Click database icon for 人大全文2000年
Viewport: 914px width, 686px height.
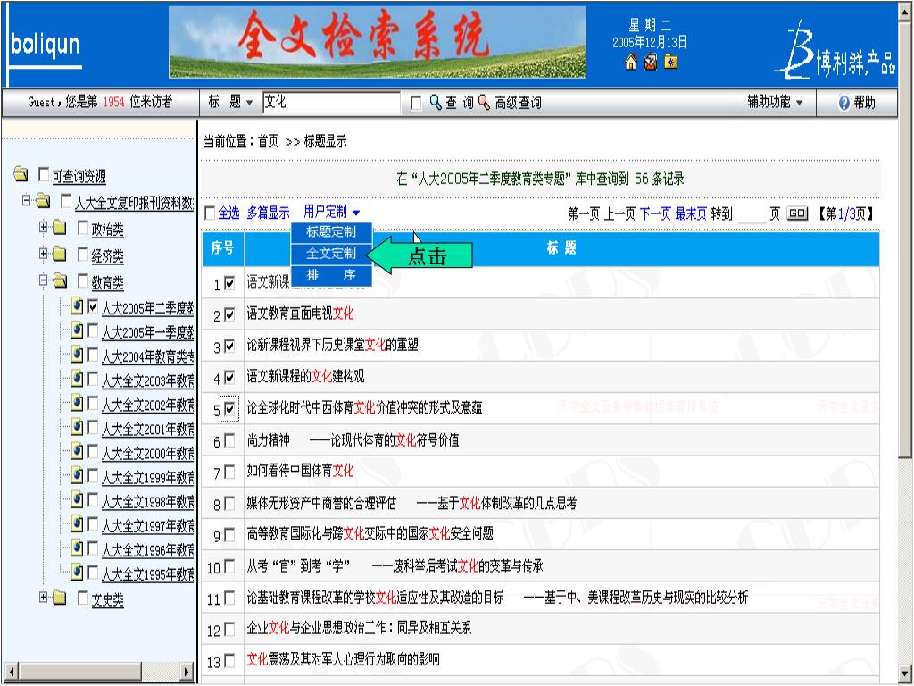tap(78, 451)
